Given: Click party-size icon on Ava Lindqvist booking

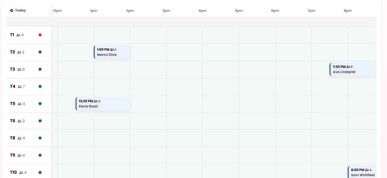Looking at the screenshot, I should point(348,67).
